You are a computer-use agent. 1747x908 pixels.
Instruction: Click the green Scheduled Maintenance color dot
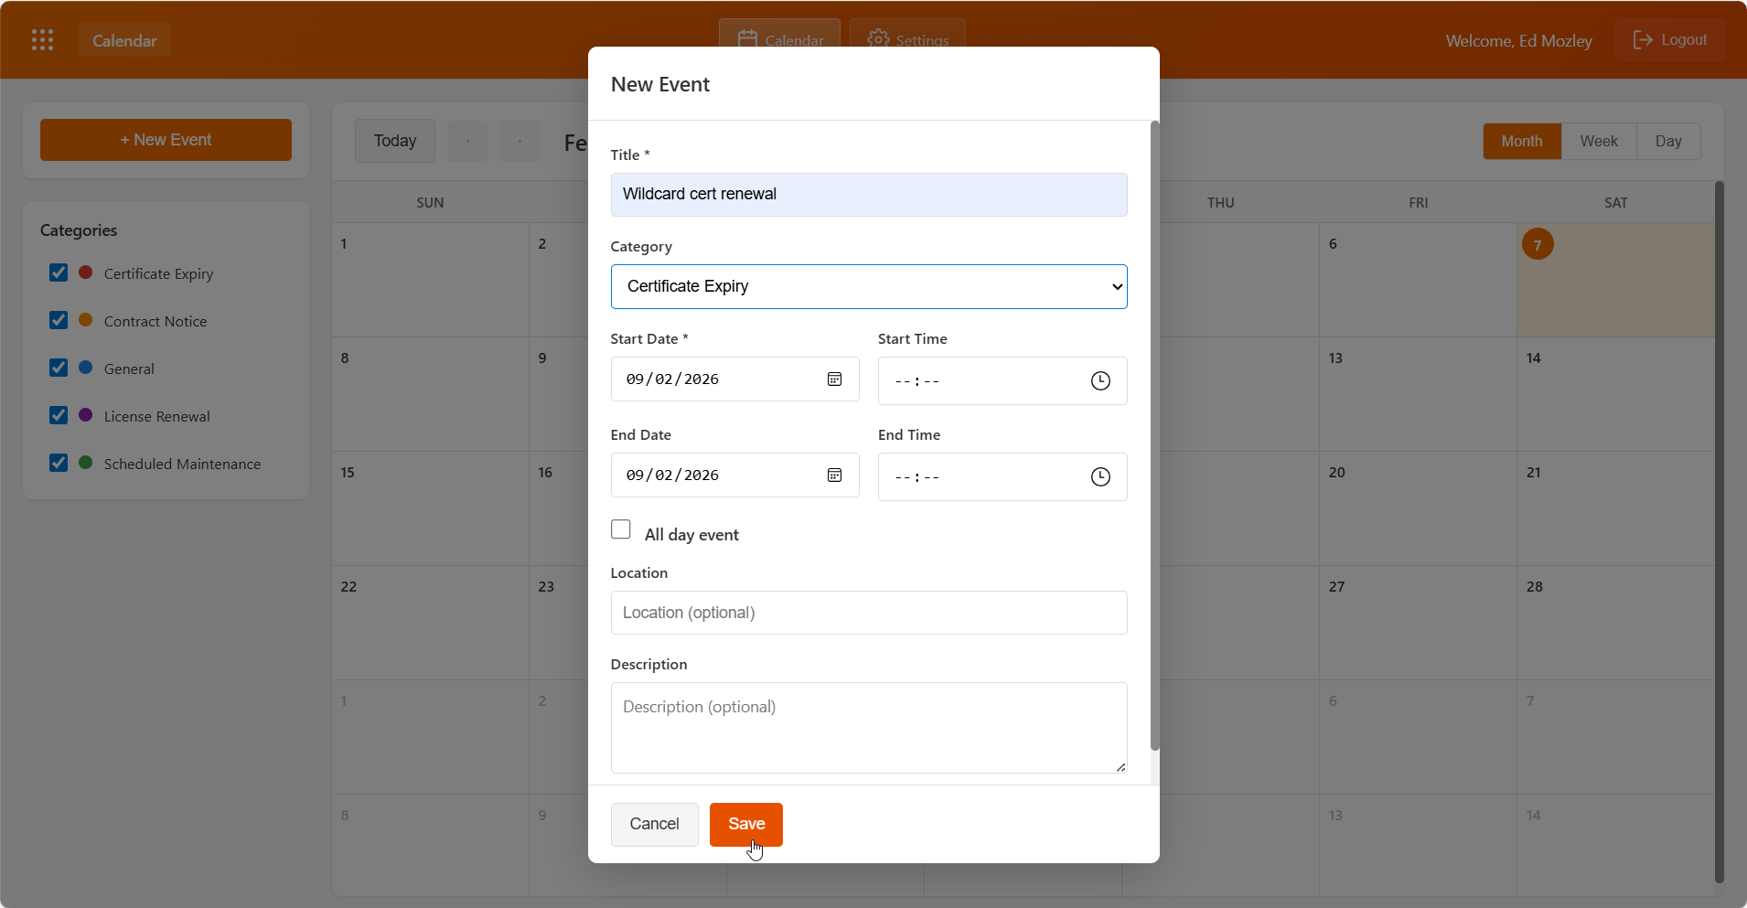[x=86, y=463]
